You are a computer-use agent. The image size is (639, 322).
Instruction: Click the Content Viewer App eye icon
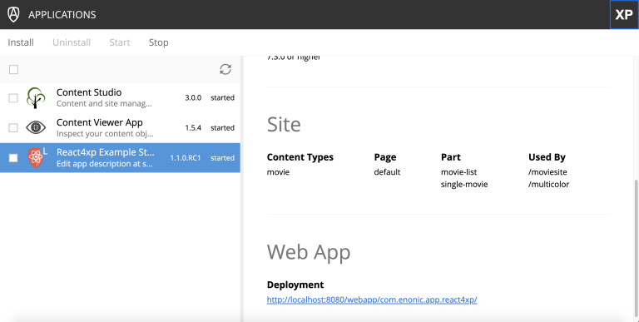pos(36,127)
